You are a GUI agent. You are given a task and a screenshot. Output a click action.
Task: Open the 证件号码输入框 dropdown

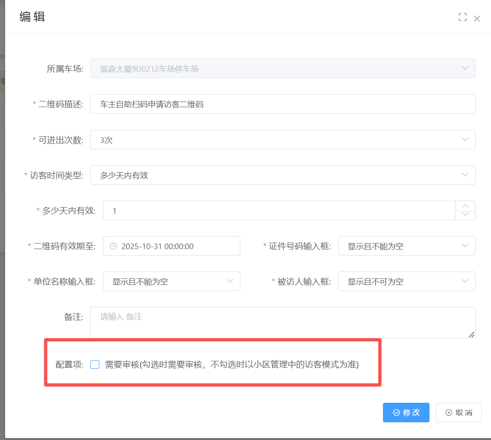(x=407, y=246)
